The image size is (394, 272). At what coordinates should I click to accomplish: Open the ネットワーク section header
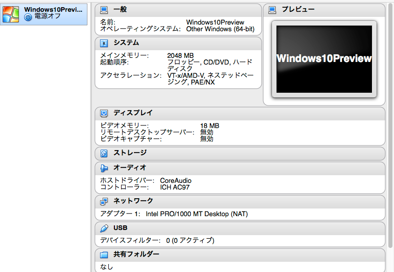tap(240, 202)
